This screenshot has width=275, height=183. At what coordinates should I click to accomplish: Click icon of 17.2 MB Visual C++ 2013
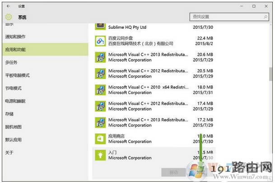[x=100, y=122]
